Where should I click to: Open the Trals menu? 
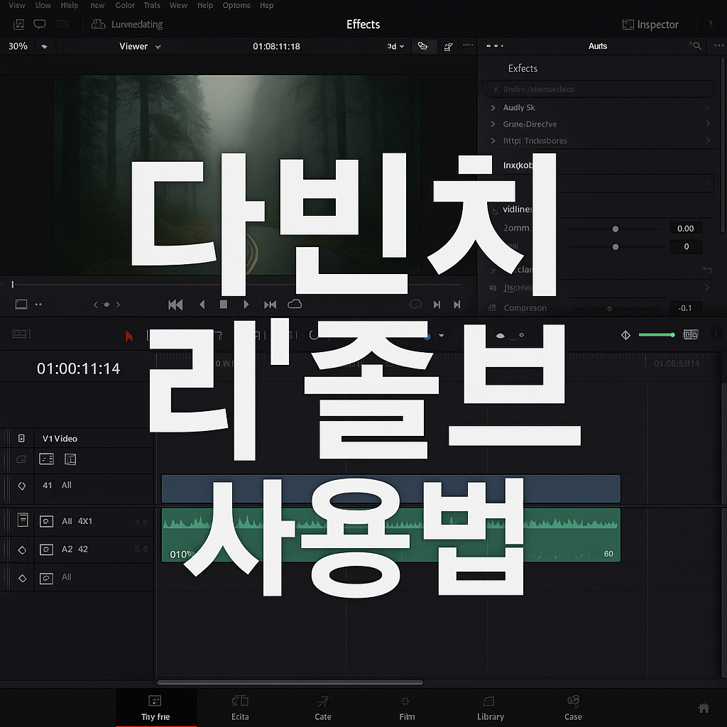tap(152, 5)
